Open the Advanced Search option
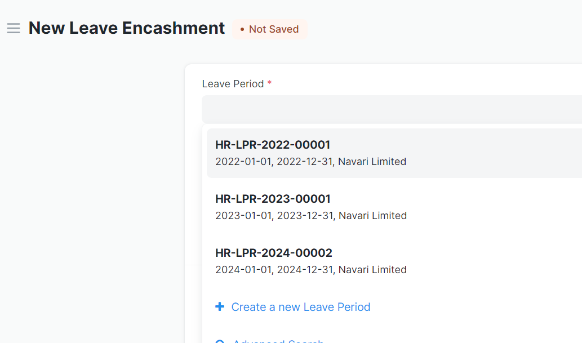Screen dimensions: 582x343 pos(278,341)
